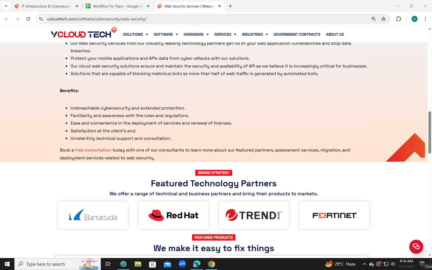Open the Chrome profile avatar K
This screenshot has width=432, height=270.
[414, 19]
